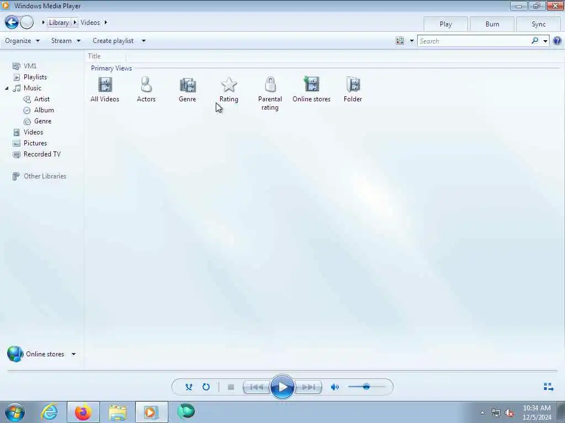Select Album under Music
This screenshot has height=423, width=565.
(39, 110)
